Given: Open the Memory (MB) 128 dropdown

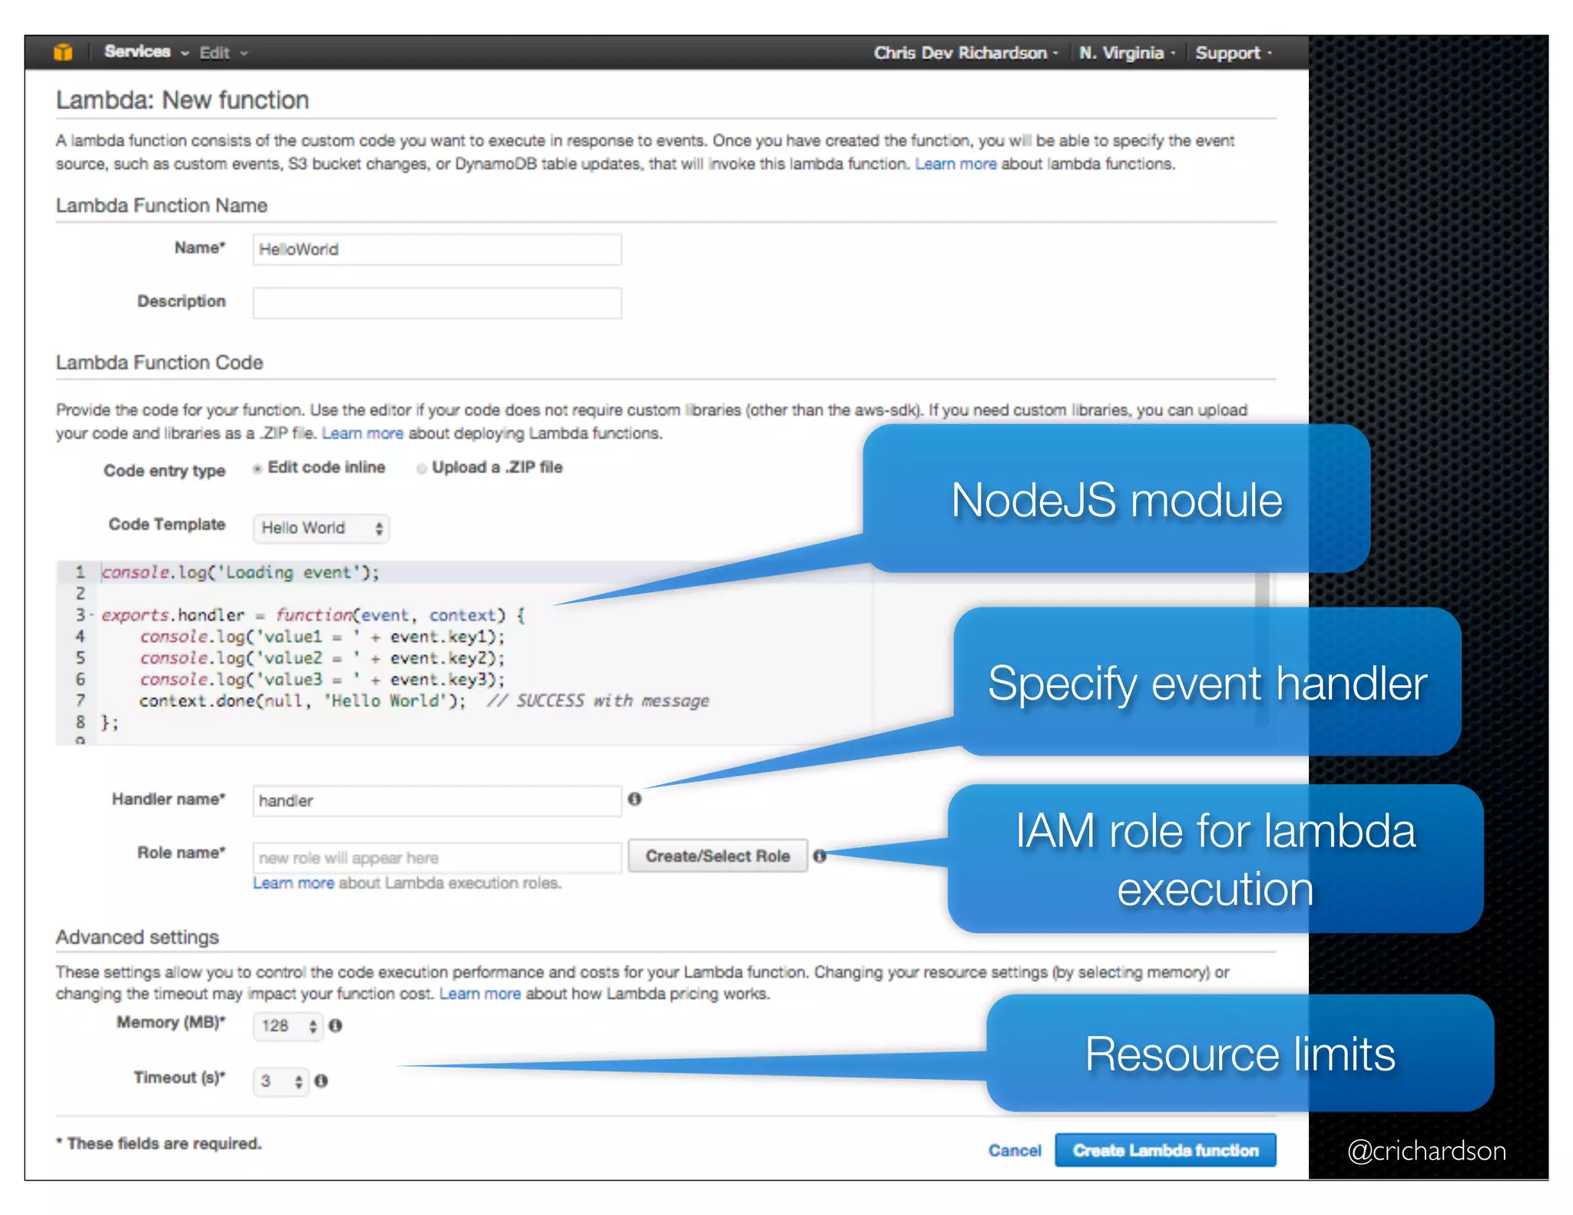Looking at the screenshot, I should pos(288,1026).
